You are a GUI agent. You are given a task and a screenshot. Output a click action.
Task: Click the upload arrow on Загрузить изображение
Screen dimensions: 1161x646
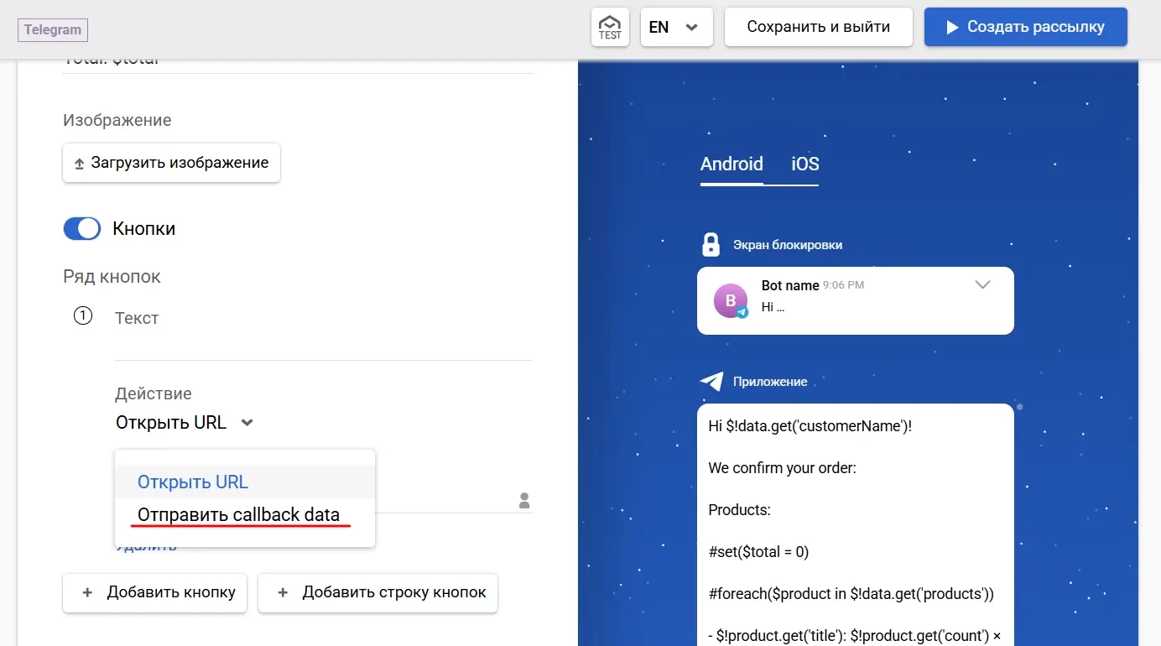[x=78, y=162]
